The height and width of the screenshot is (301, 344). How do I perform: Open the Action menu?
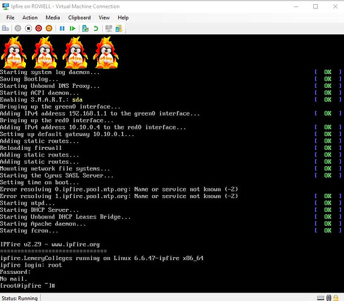[30, 17]
